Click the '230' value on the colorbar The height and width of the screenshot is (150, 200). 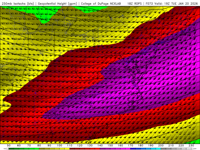click(191, 145)
